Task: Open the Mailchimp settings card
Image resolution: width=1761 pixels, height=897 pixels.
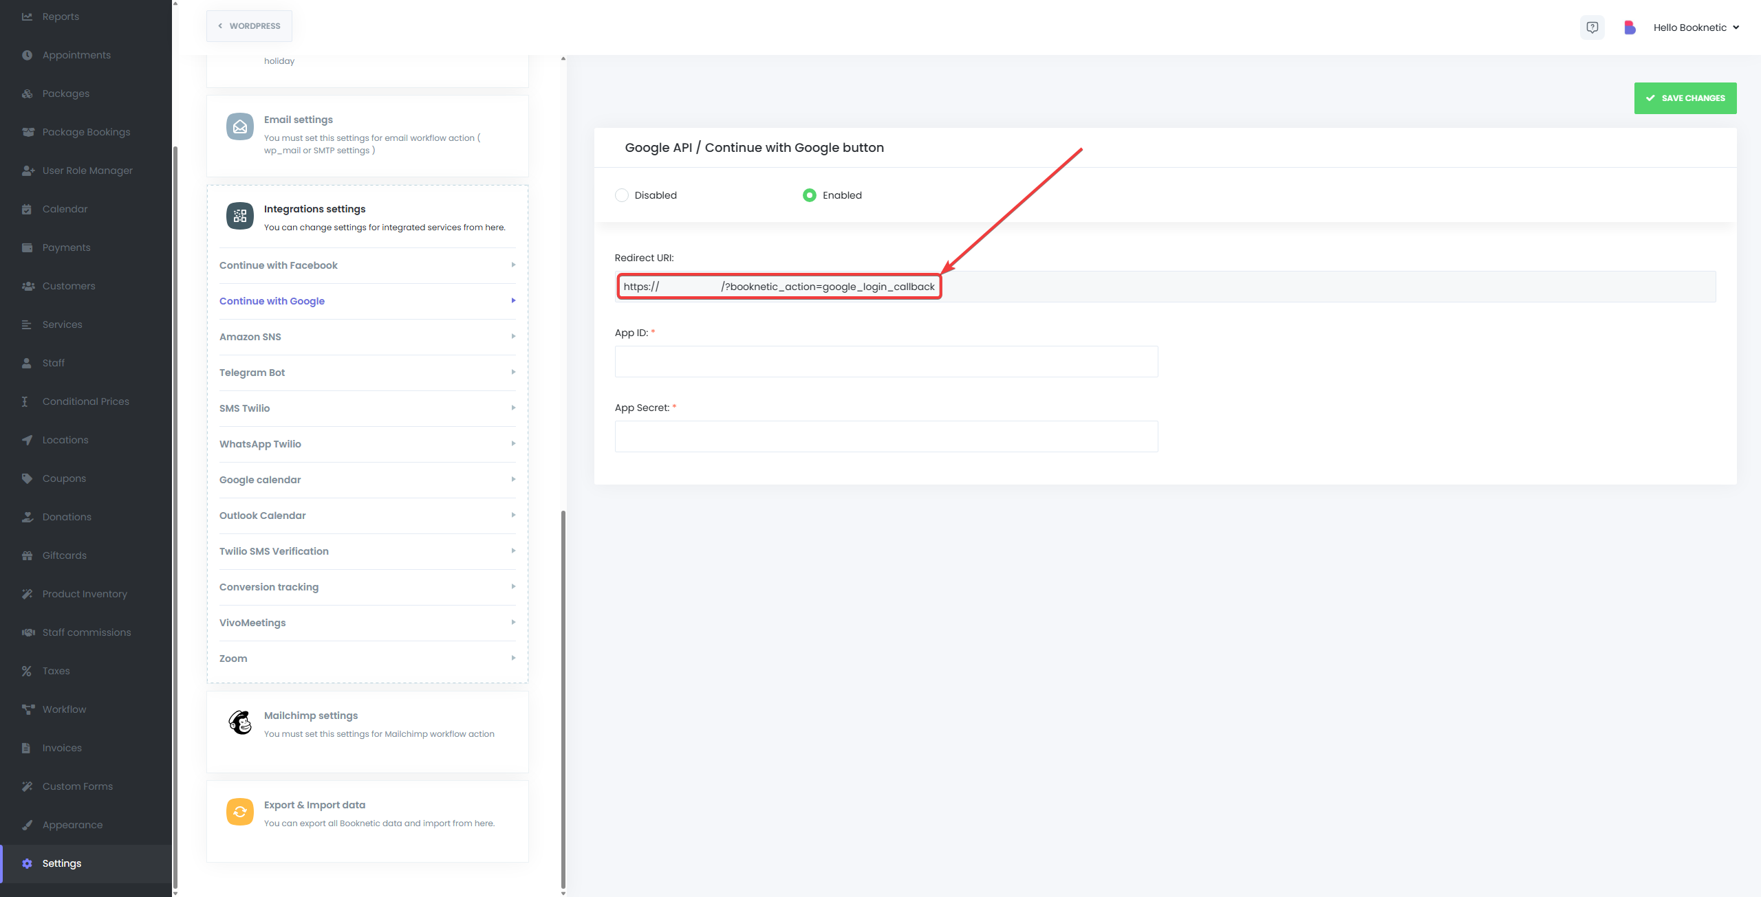Action: 367,731
